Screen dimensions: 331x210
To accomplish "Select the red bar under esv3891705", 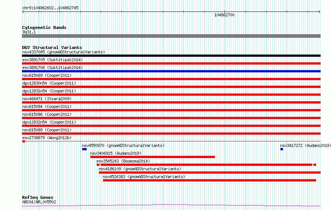I will point(171,63).
